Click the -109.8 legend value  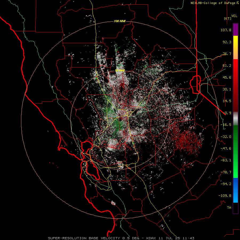[x=225, y=196]
